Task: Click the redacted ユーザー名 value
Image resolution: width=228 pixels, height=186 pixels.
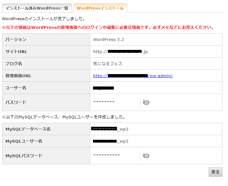Action: click(x=104, y=88)
